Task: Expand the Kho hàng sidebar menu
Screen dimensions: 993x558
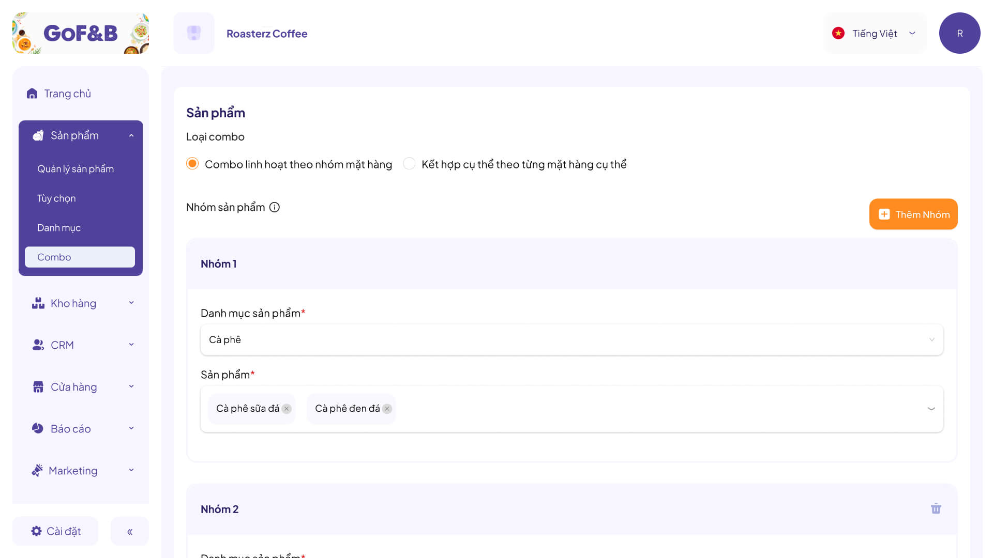Action: coord(81,303)
